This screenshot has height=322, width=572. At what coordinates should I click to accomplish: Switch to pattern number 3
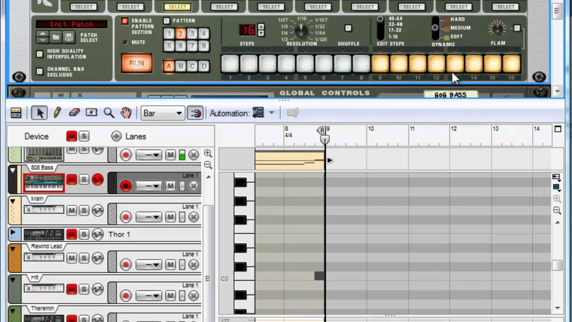pos(192,34)
